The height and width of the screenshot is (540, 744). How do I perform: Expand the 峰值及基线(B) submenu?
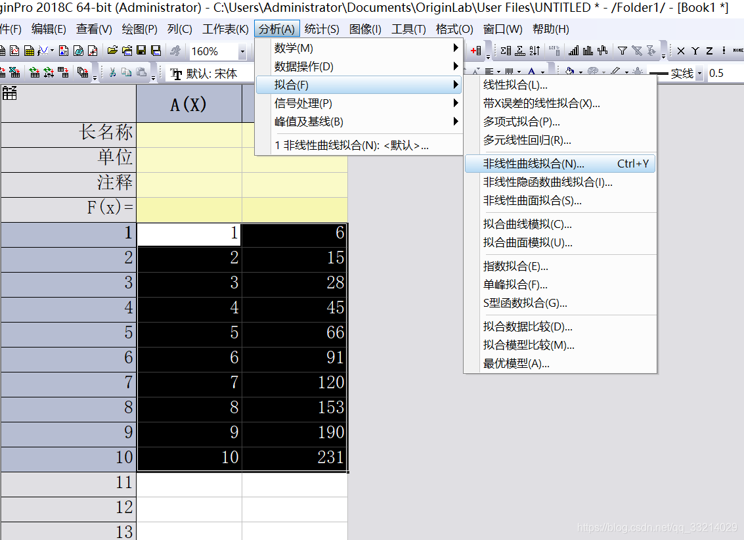point(359,122)
